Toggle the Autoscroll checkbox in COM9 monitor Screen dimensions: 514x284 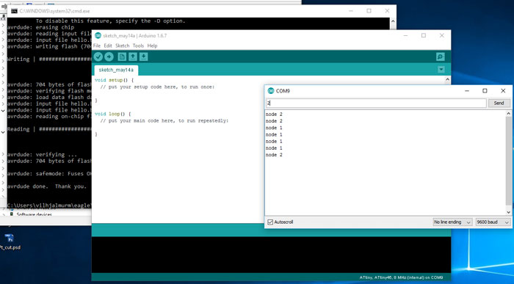coord(270,222)
